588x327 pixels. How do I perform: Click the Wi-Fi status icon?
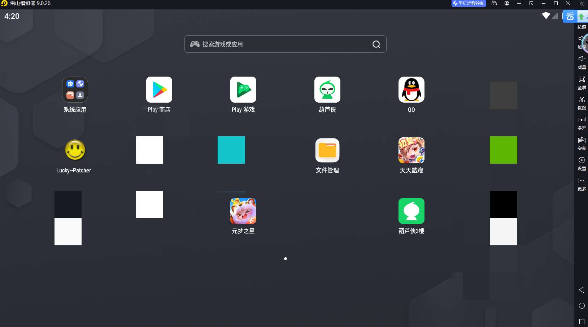tap(546, 16)
